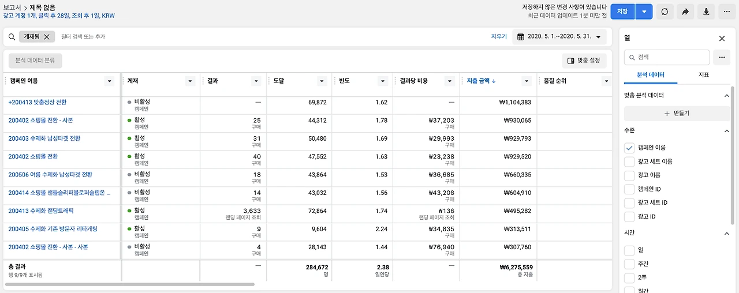739x293 pixels.
Task: Open campaign 200402 쇼핑몰 전환 - 사본
Action: 40,120
